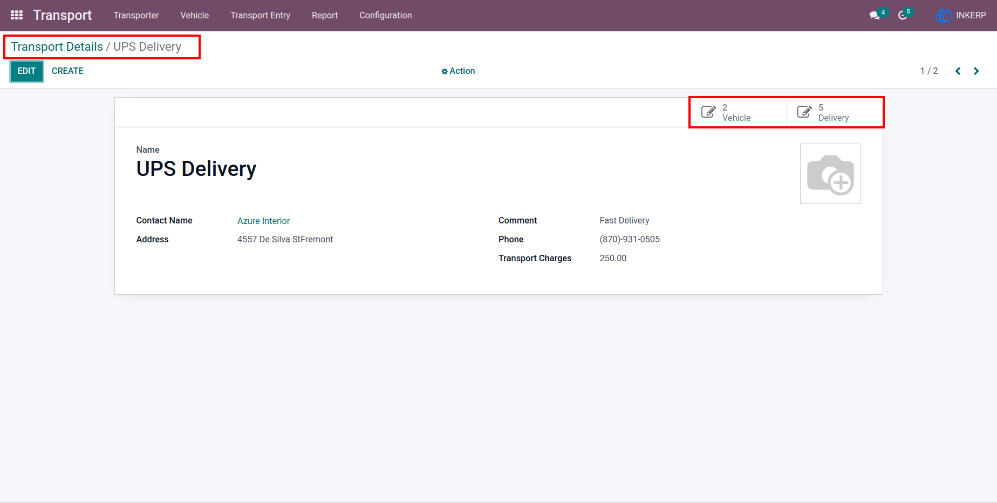
Task: Click the Contact Name label
Action: 164,220
